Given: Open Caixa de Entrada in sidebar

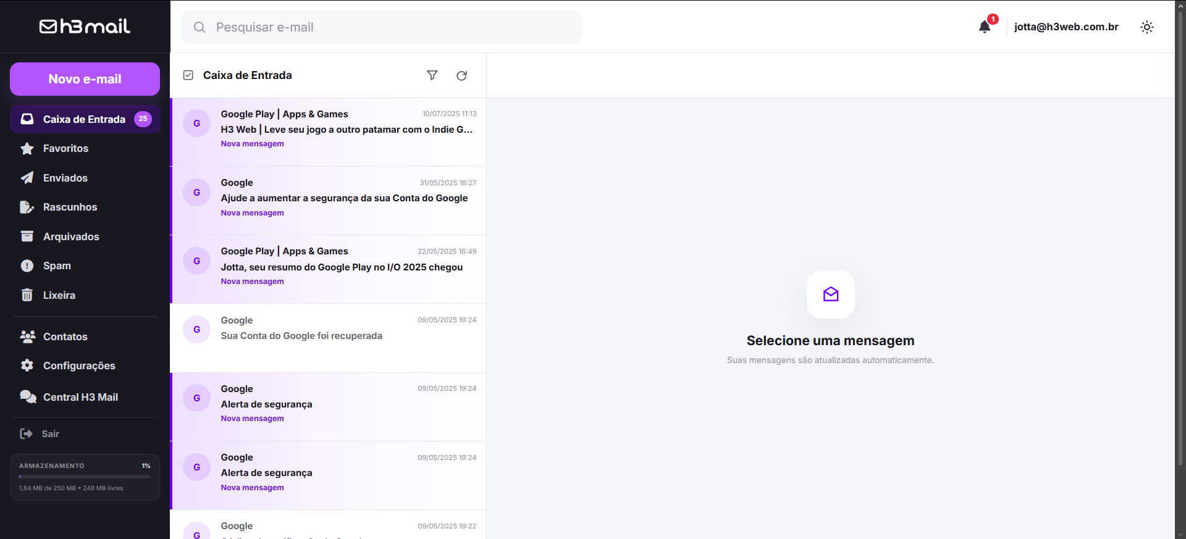Looking at the screenshot, I should point(85,119).
